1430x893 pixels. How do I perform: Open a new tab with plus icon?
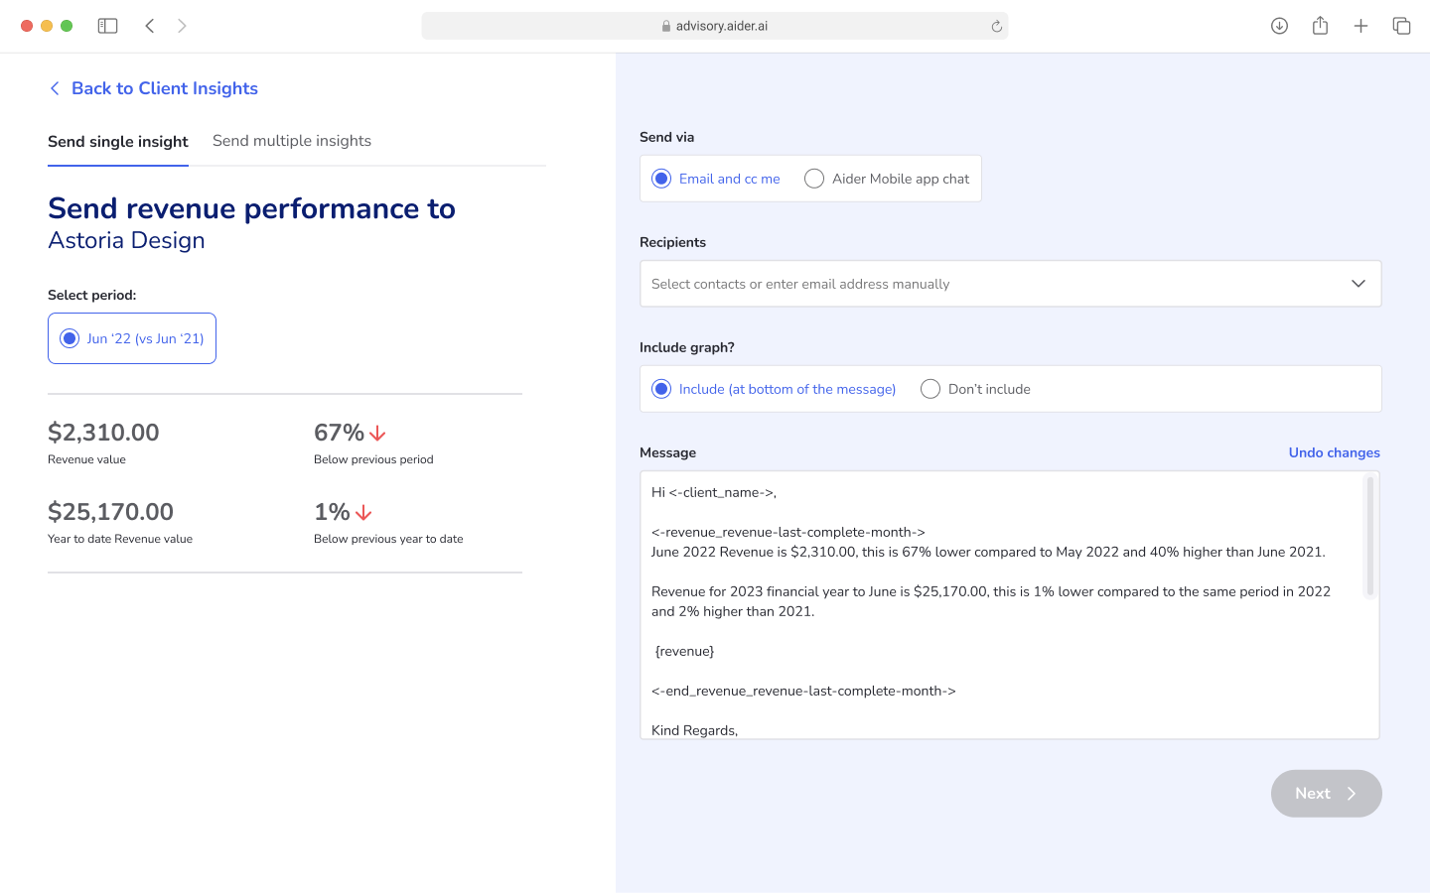point(1360,26)
